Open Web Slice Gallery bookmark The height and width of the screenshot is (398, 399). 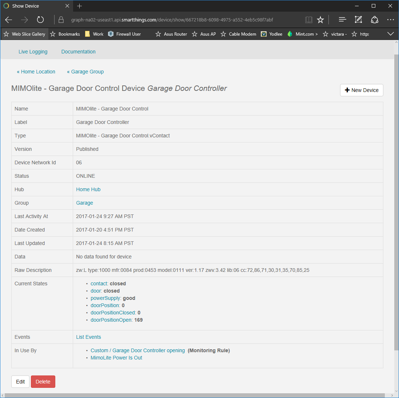(x=25, y=34)
